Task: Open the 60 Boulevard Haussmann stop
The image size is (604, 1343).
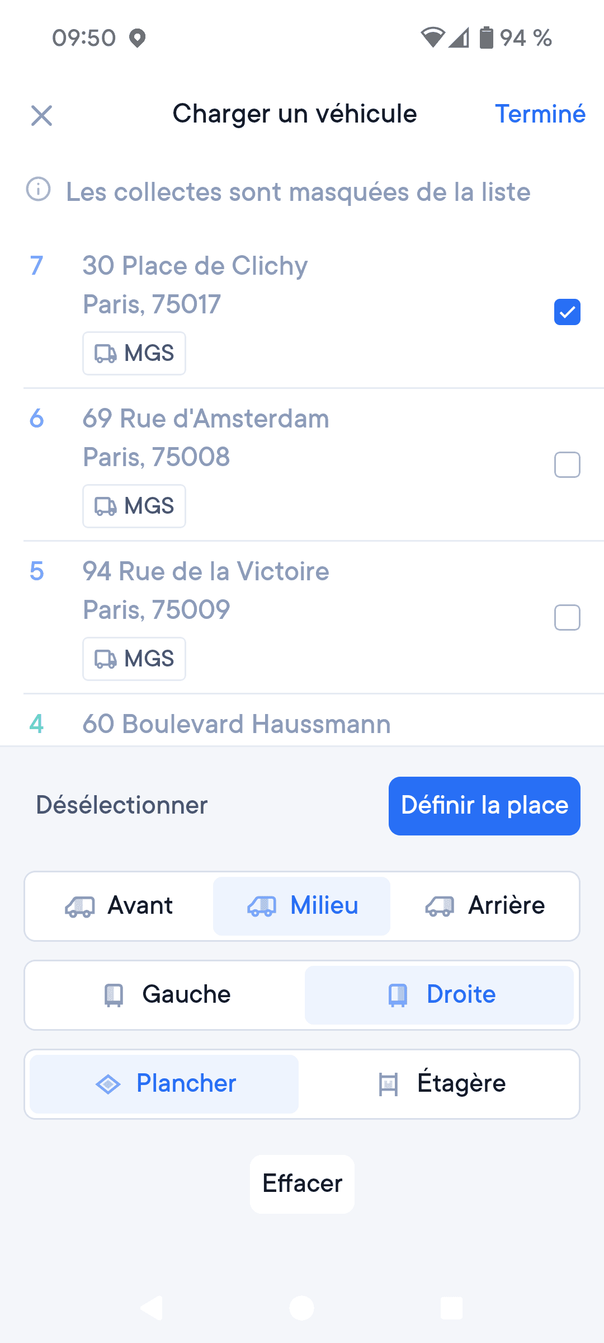Action: [236, 724]
